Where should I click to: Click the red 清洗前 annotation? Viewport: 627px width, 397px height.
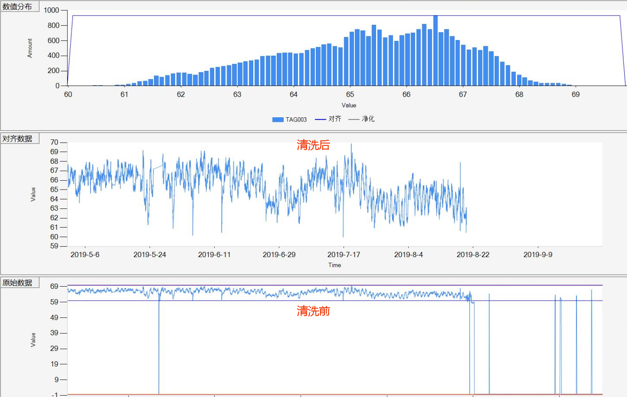coord(313,311)
